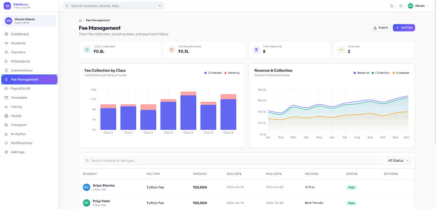
Task: Open the Vikram user menu dropdown
Action: pos(419,6)
